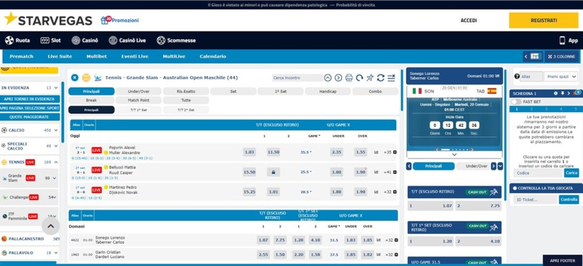
Task: Open Schedina settings gear icon
Action: tap(556, 93)
